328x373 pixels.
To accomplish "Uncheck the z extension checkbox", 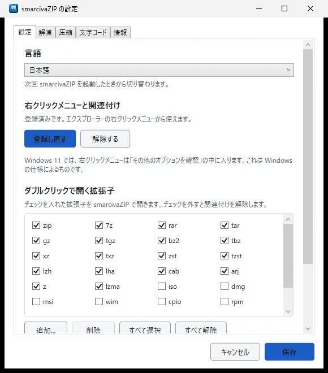I will [x=36, y=286].
